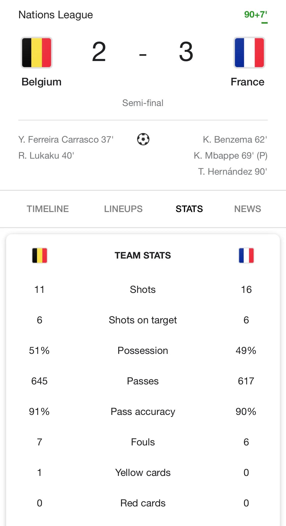The width and height of the screenshot is (286, 526).
Task: Select the STATS tab
Action: point(189,209)
